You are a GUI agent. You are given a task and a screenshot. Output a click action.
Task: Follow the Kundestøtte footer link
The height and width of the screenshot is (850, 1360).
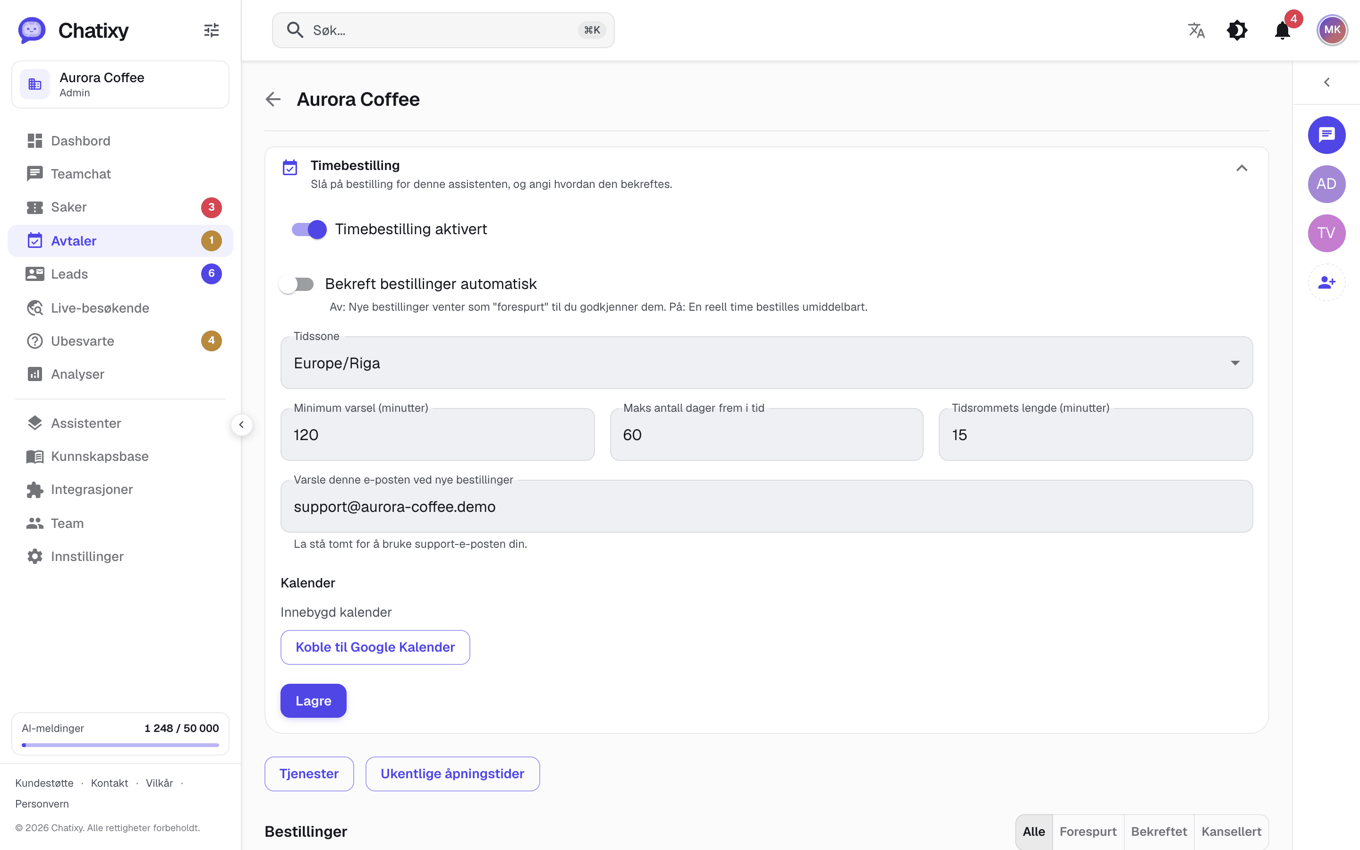[44, 783]
